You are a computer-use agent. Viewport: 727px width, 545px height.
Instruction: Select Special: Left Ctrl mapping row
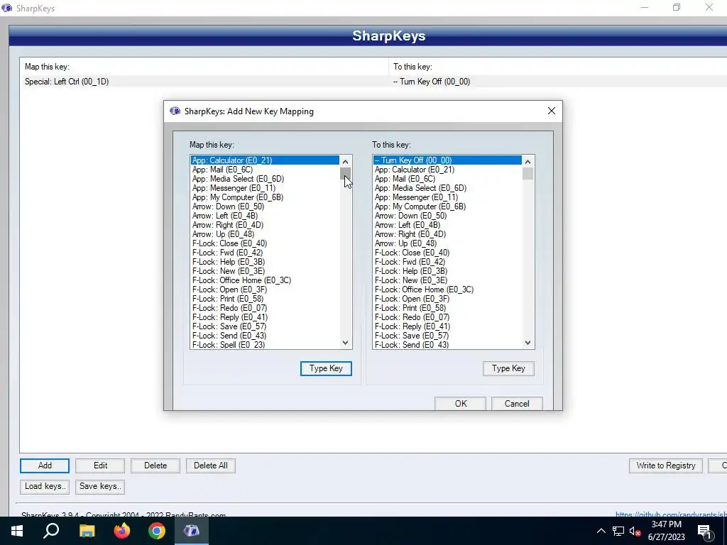tap(373, 82)
